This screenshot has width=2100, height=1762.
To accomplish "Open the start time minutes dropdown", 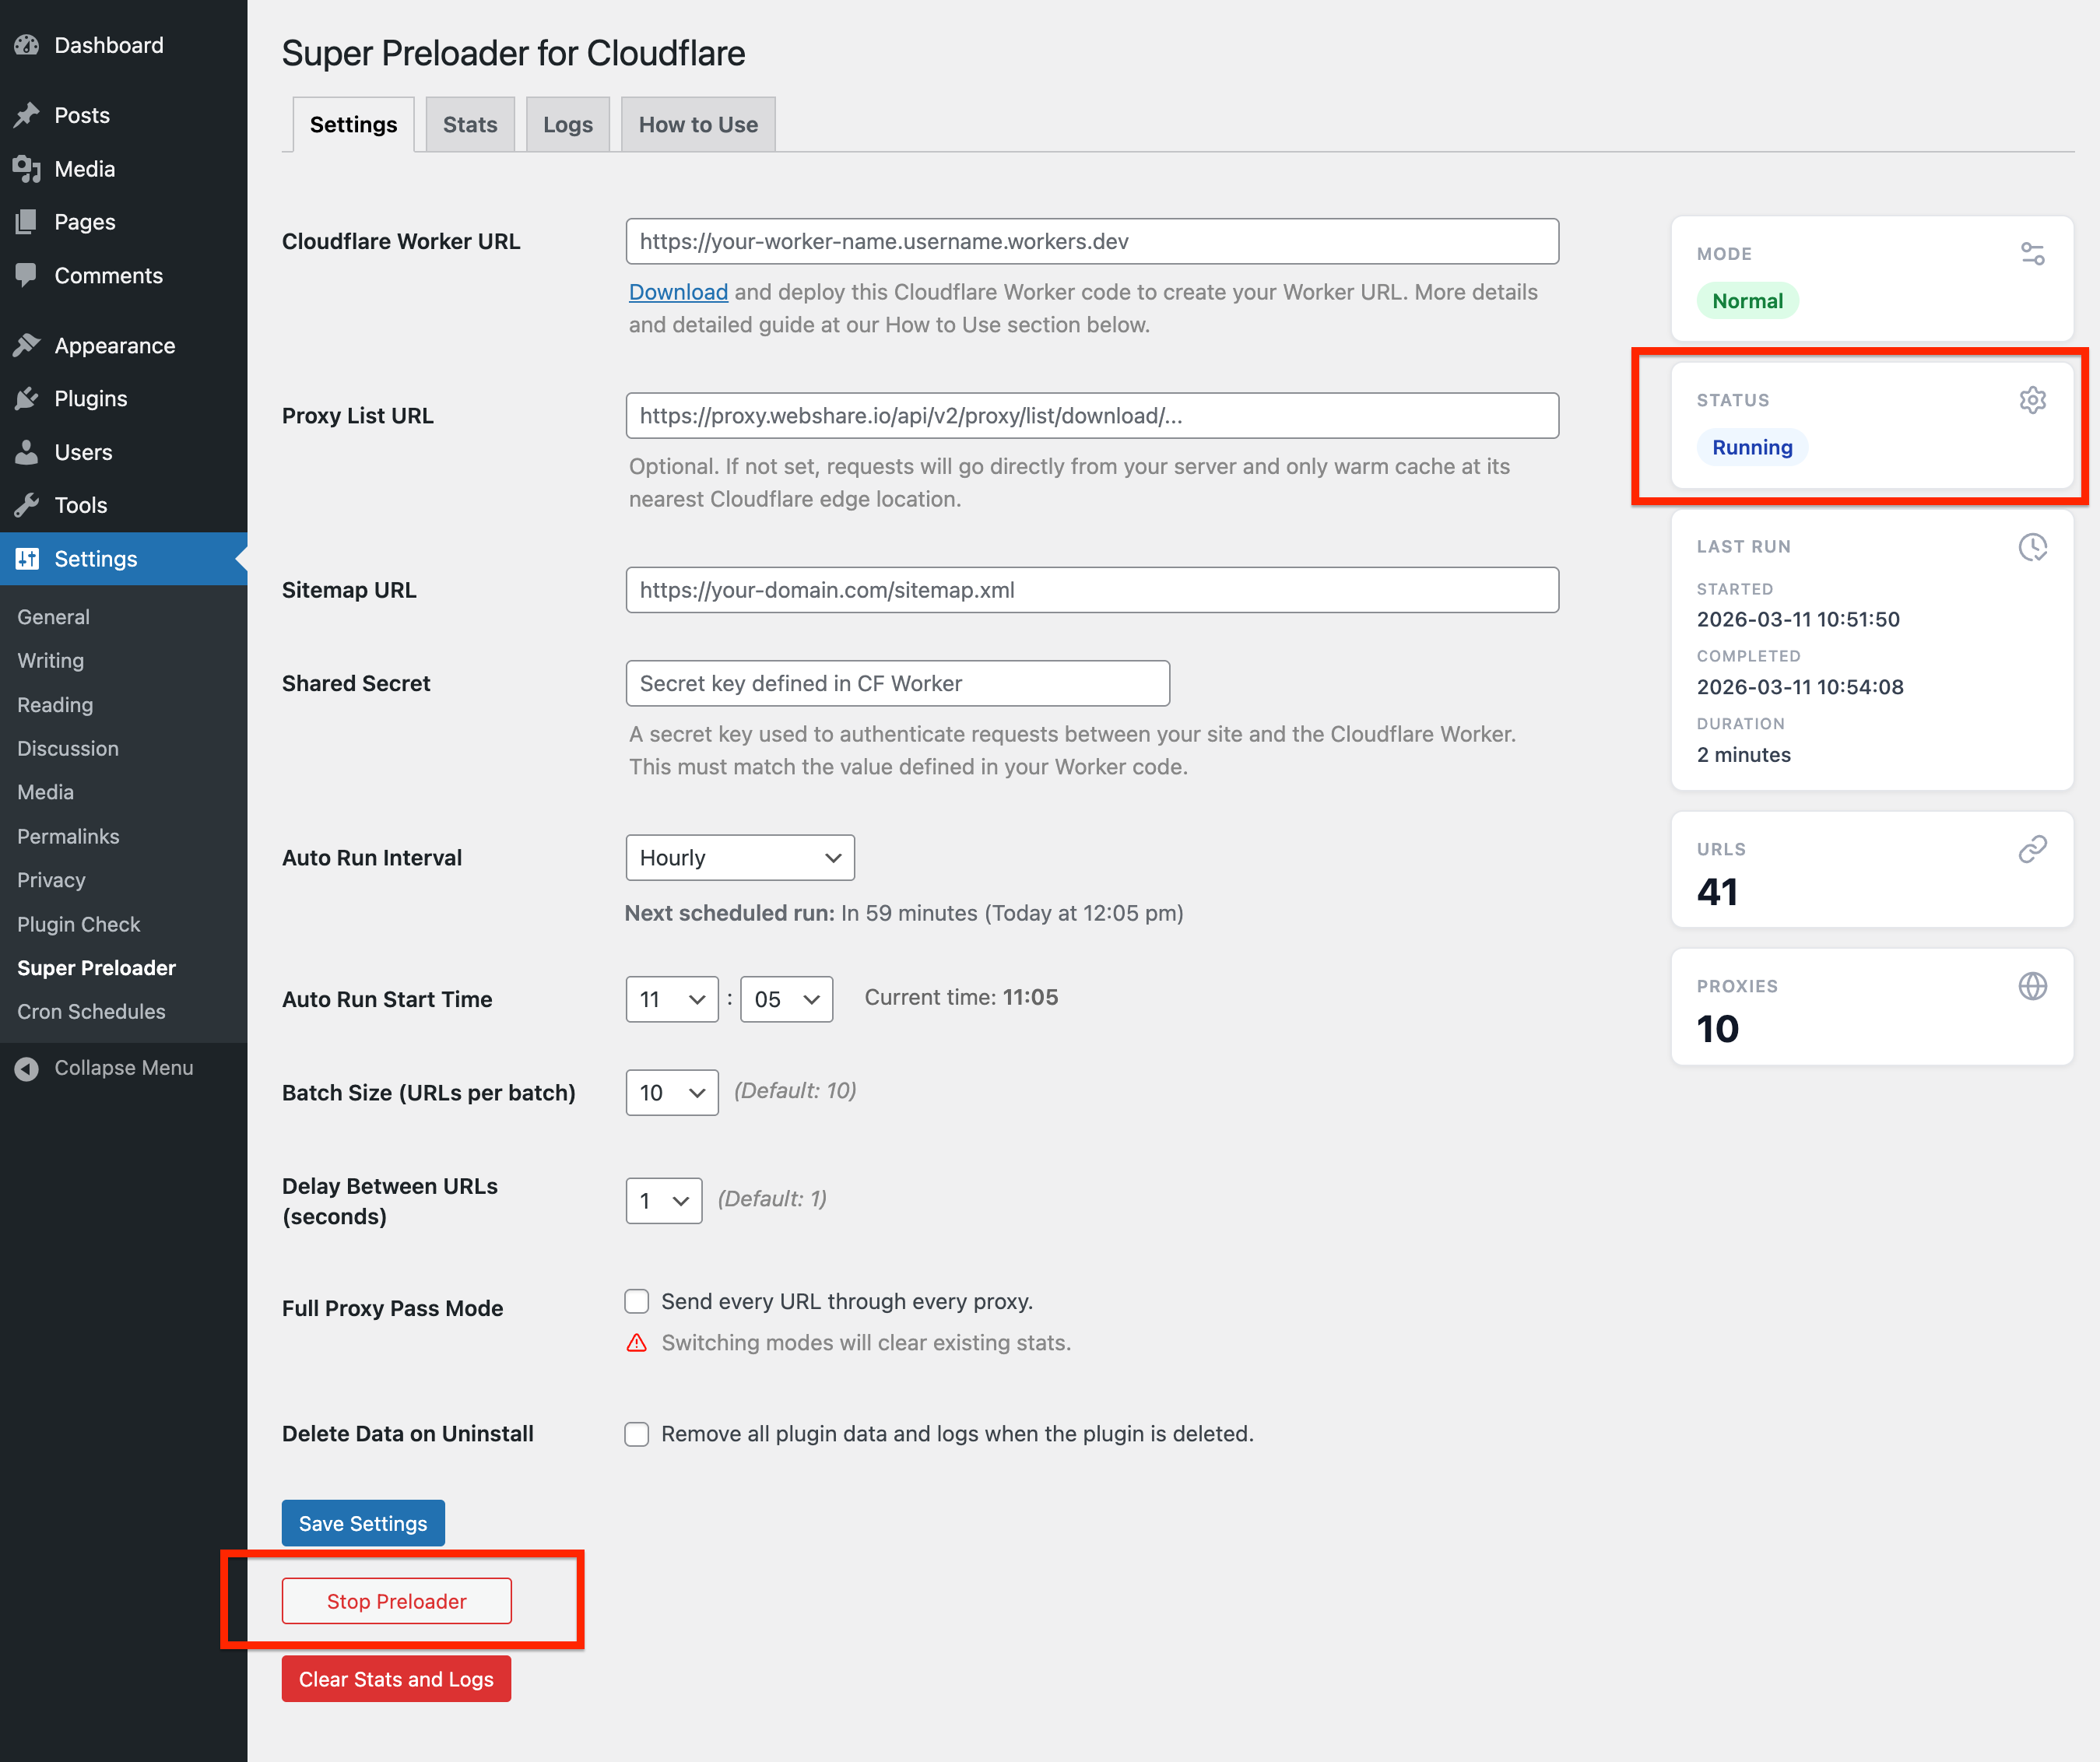I will point(786,998).
